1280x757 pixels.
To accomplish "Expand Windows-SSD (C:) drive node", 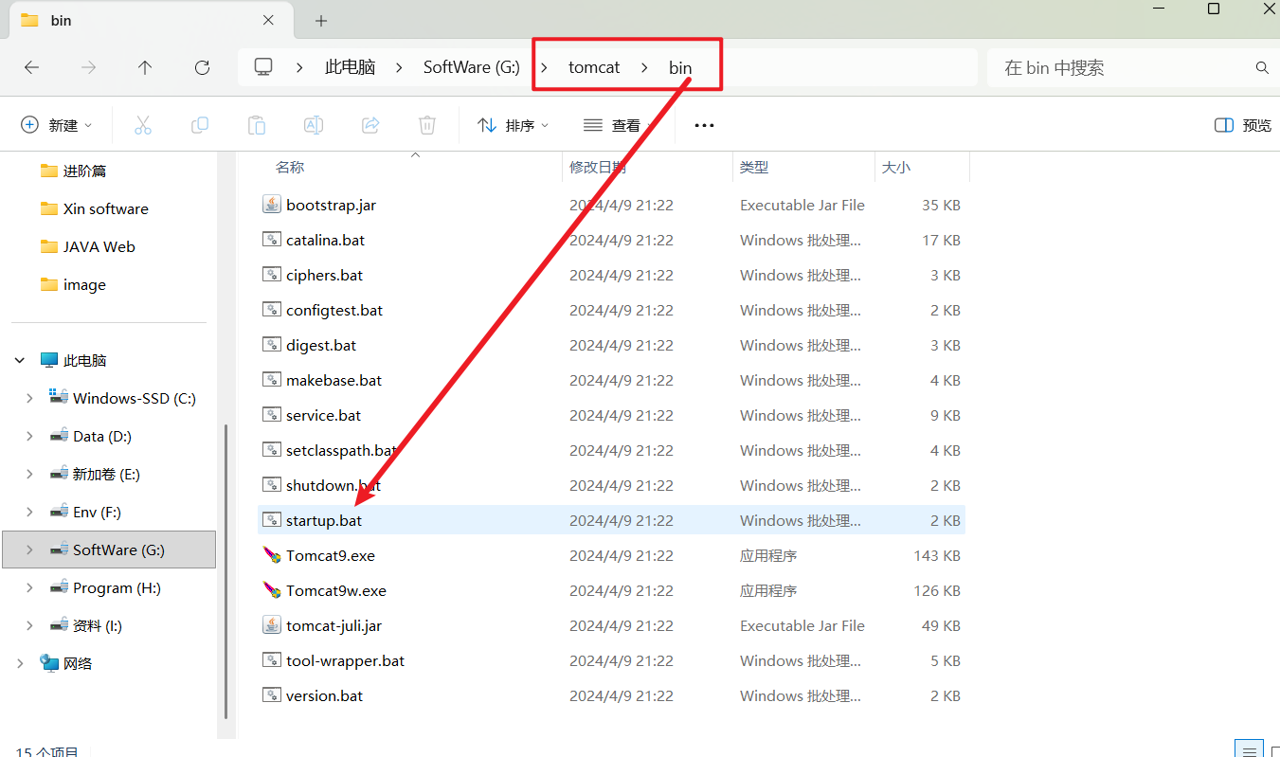I will 30,399.
